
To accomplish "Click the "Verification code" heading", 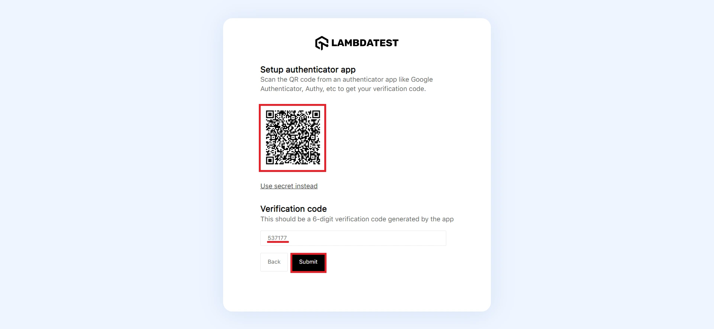I will 293,209.
